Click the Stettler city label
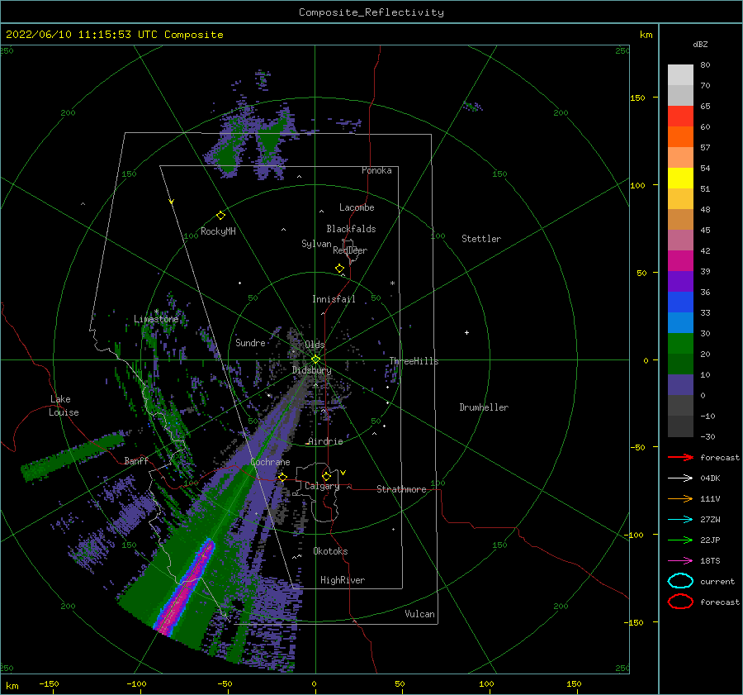This screenshot has height=695, width=743. point(481,239)
